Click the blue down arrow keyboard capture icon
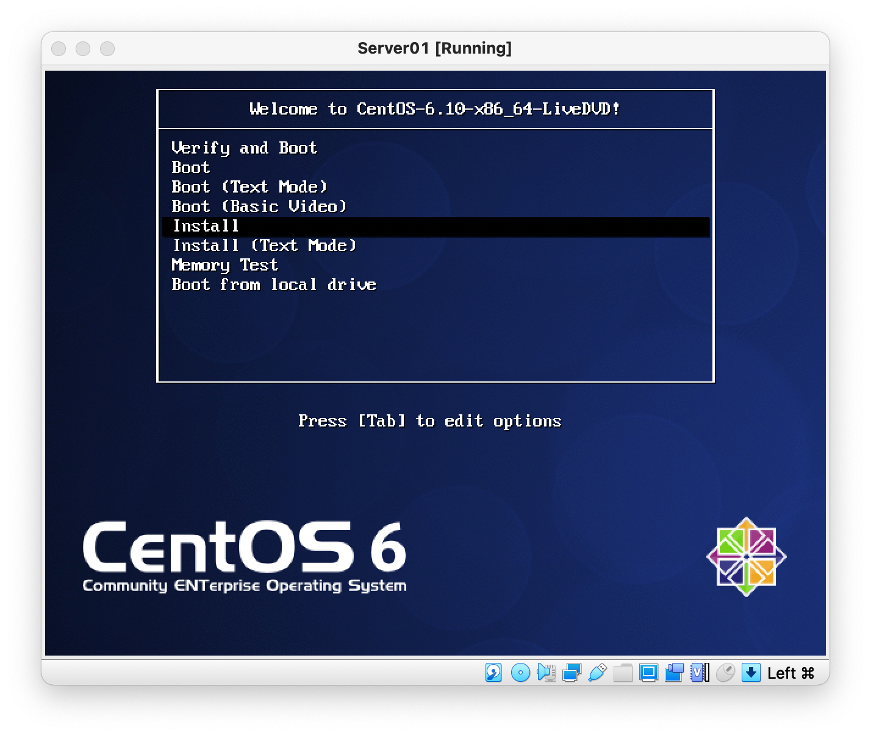Screen dimensions: 871x736 coord(751,673)
